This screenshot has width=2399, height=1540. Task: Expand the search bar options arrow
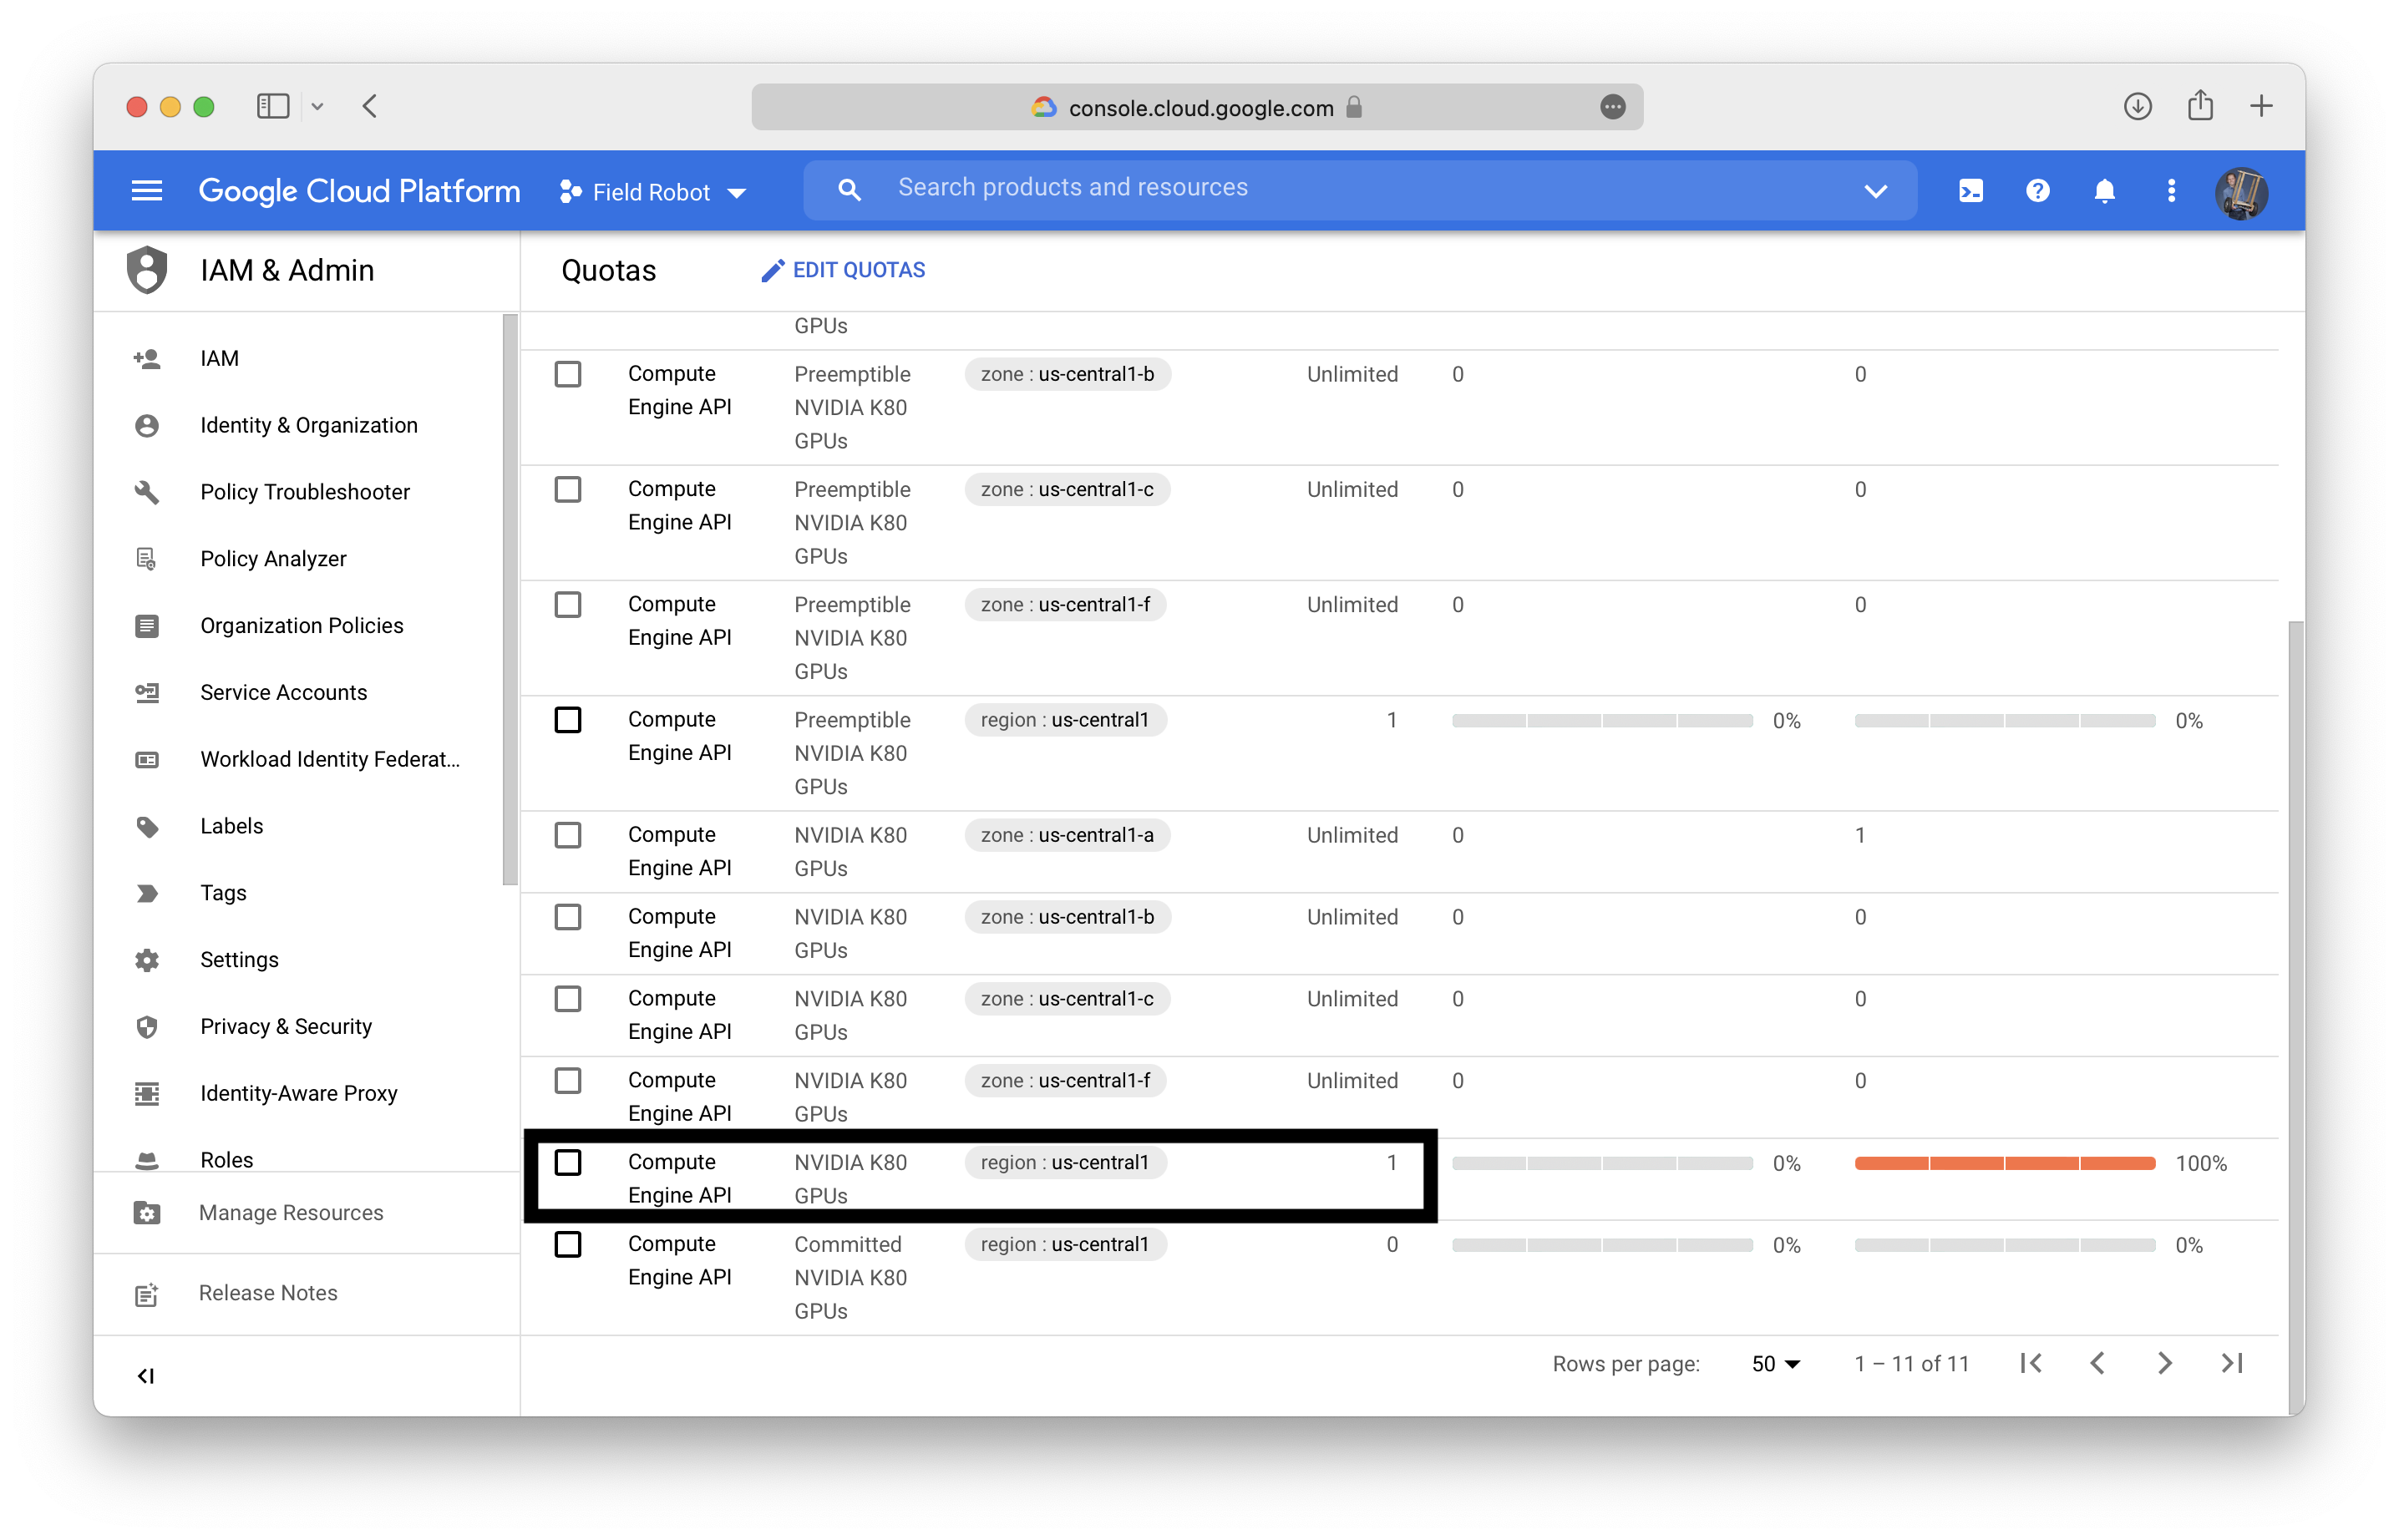coord(1876,190)
